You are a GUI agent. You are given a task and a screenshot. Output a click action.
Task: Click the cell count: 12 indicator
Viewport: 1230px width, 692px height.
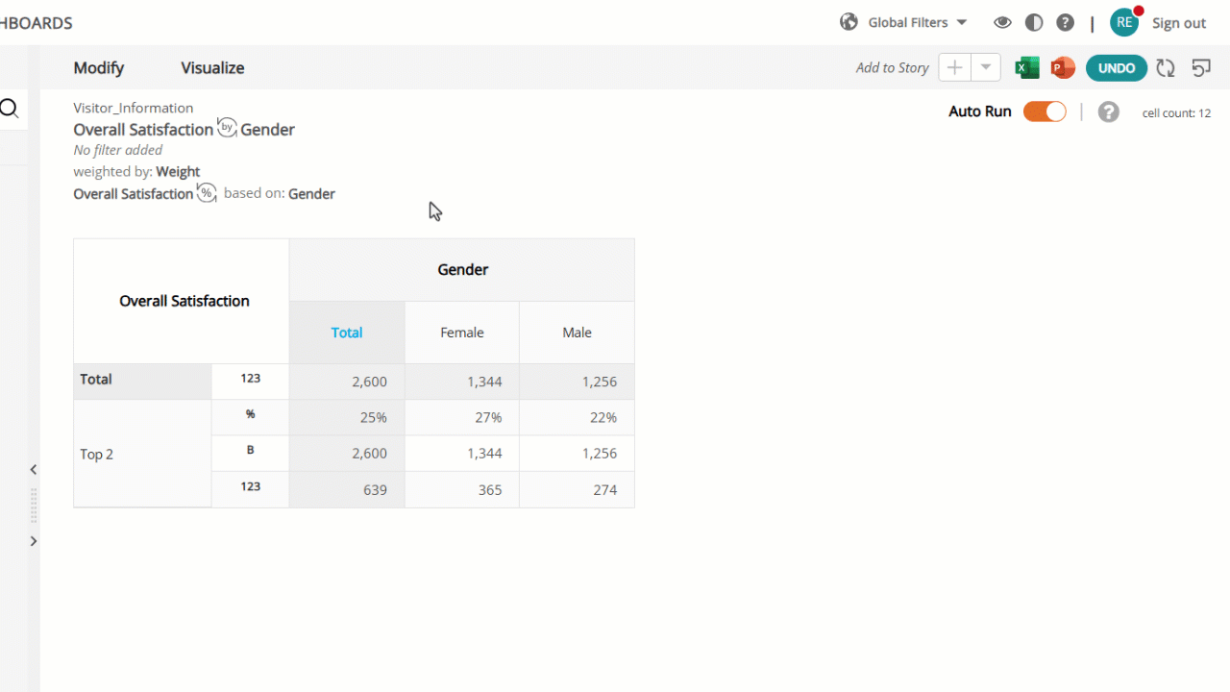click(x=1176, y=113)
